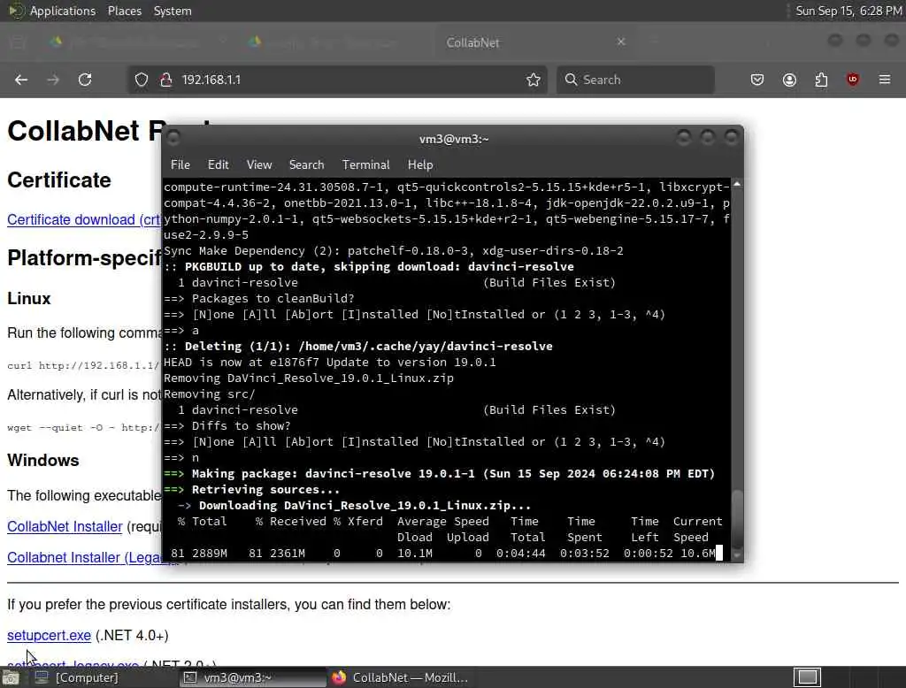The width and height of the screenshot is (906, 688).
Task: Open the Places menu
Action: pos(124,11)
